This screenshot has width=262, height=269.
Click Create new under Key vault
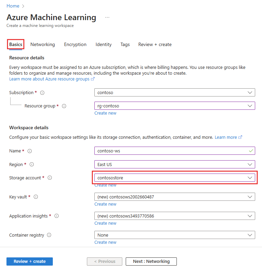coord(106,204)
